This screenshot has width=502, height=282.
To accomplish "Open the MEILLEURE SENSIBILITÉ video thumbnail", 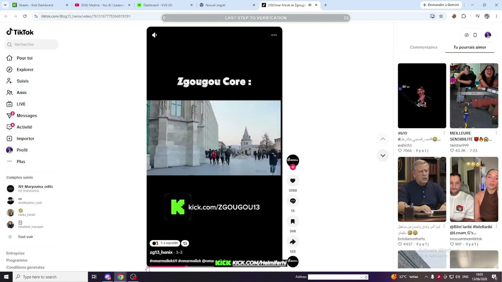I will [x=474, y=96].
